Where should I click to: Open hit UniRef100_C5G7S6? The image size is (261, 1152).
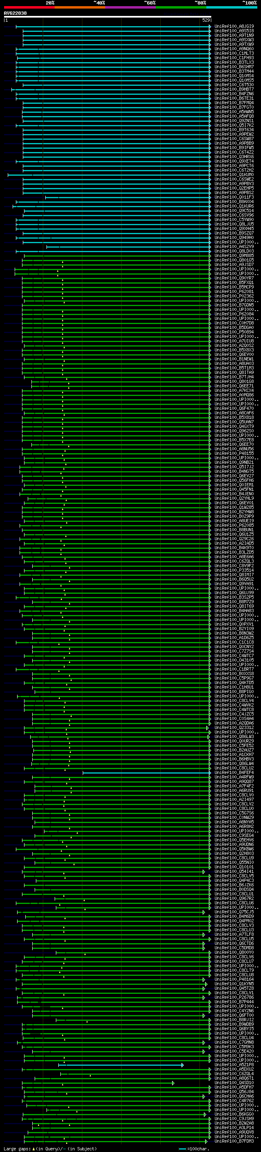234,813
